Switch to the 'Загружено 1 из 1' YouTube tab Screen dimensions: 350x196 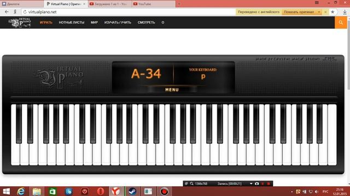110,4
